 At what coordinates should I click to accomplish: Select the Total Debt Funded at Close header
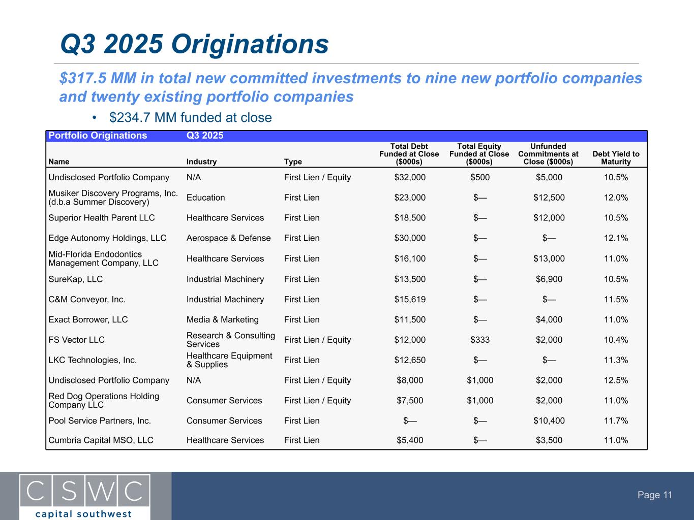pos(409,154)
